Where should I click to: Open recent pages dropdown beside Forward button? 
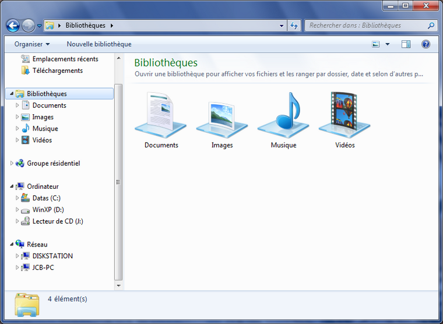[40, 26]
